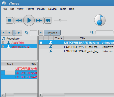Click Unknown artist cell in call_me row

tap(107, 47)
